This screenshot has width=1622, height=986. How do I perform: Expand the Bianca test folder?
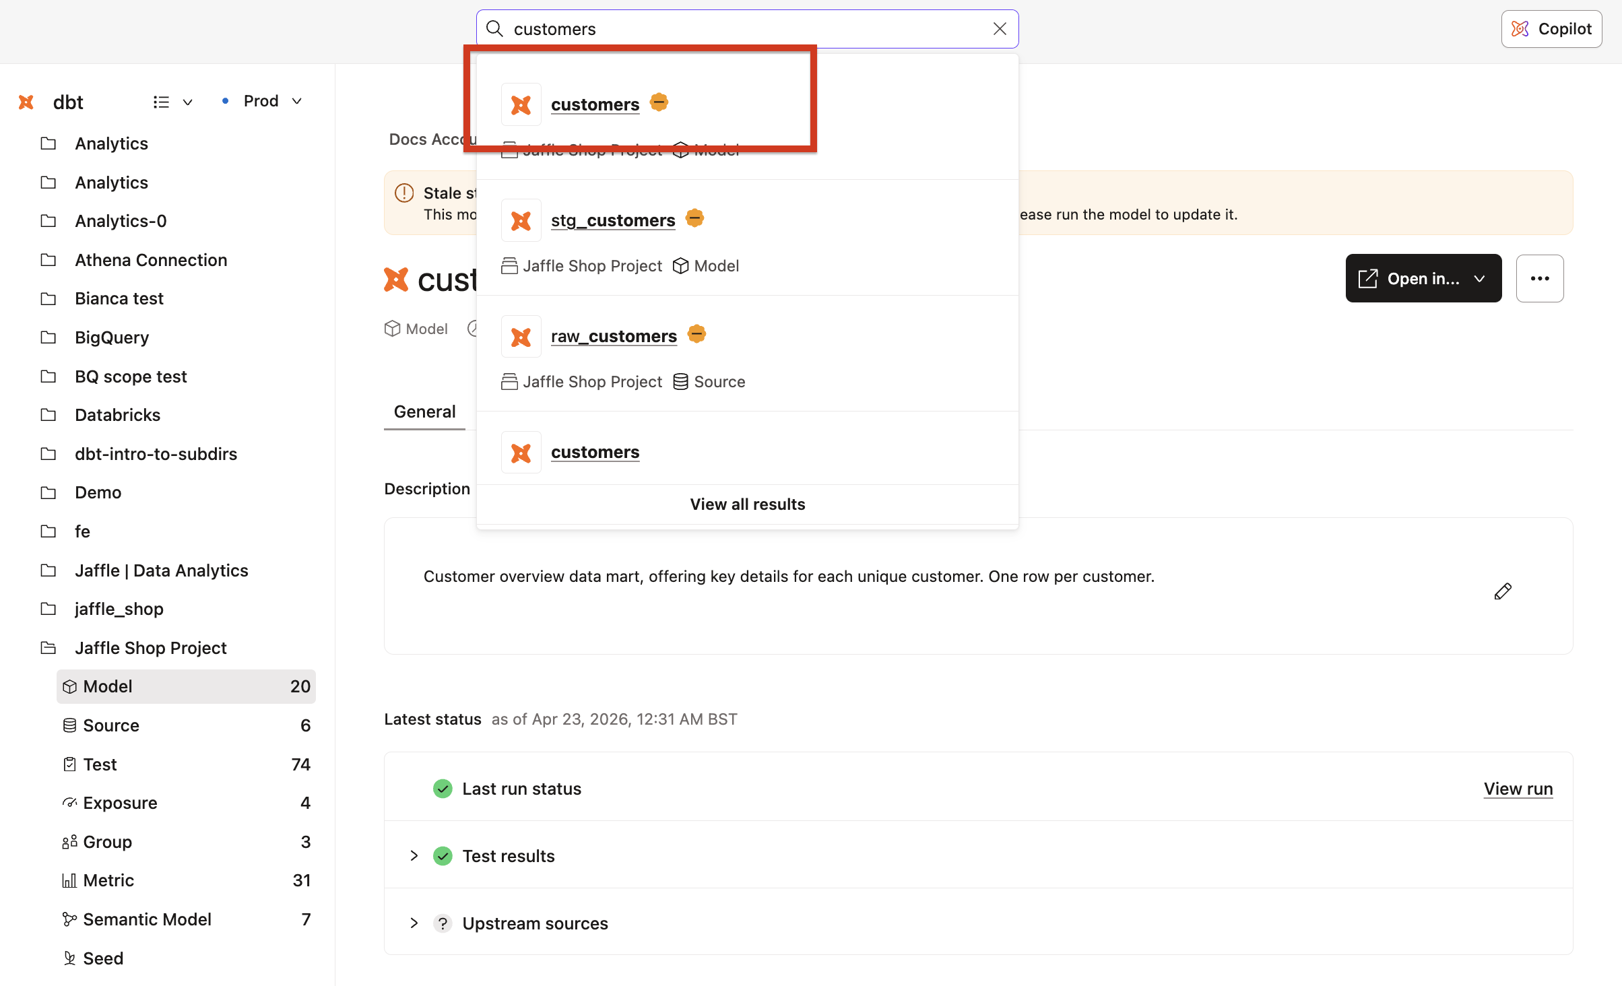(x=119, y=298)
